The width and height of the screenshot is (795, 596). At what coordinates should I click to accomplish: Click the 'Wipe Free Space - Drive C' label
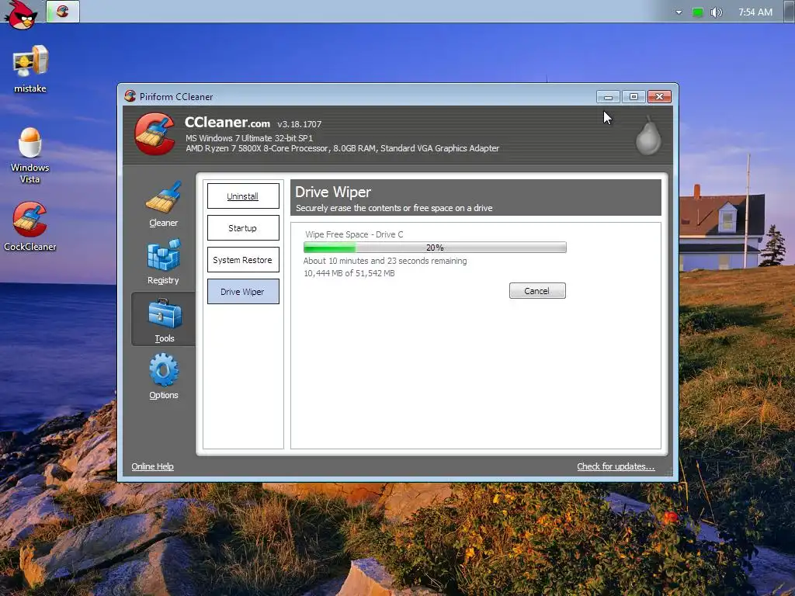point(354,234)
